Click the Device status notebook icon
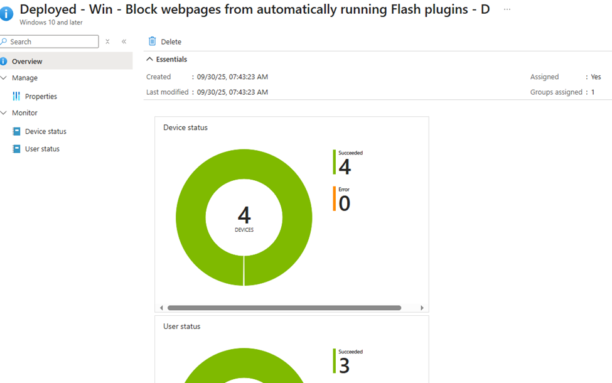This screenshot has height=383, width=612. 16,131
